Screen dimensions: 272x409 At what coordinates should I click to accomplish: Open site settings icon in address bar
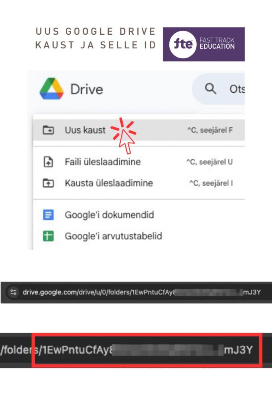click(13, 292)
